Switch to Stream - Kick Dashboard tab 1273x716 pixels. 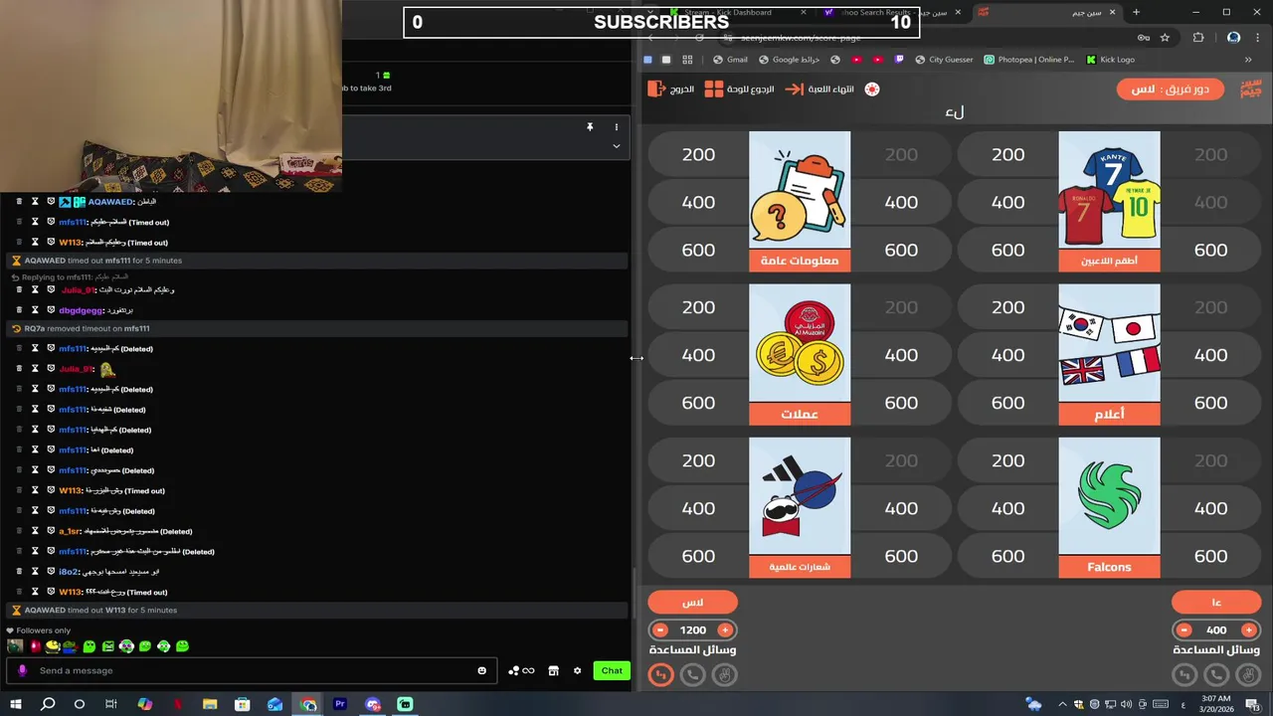tap(736, 12)
